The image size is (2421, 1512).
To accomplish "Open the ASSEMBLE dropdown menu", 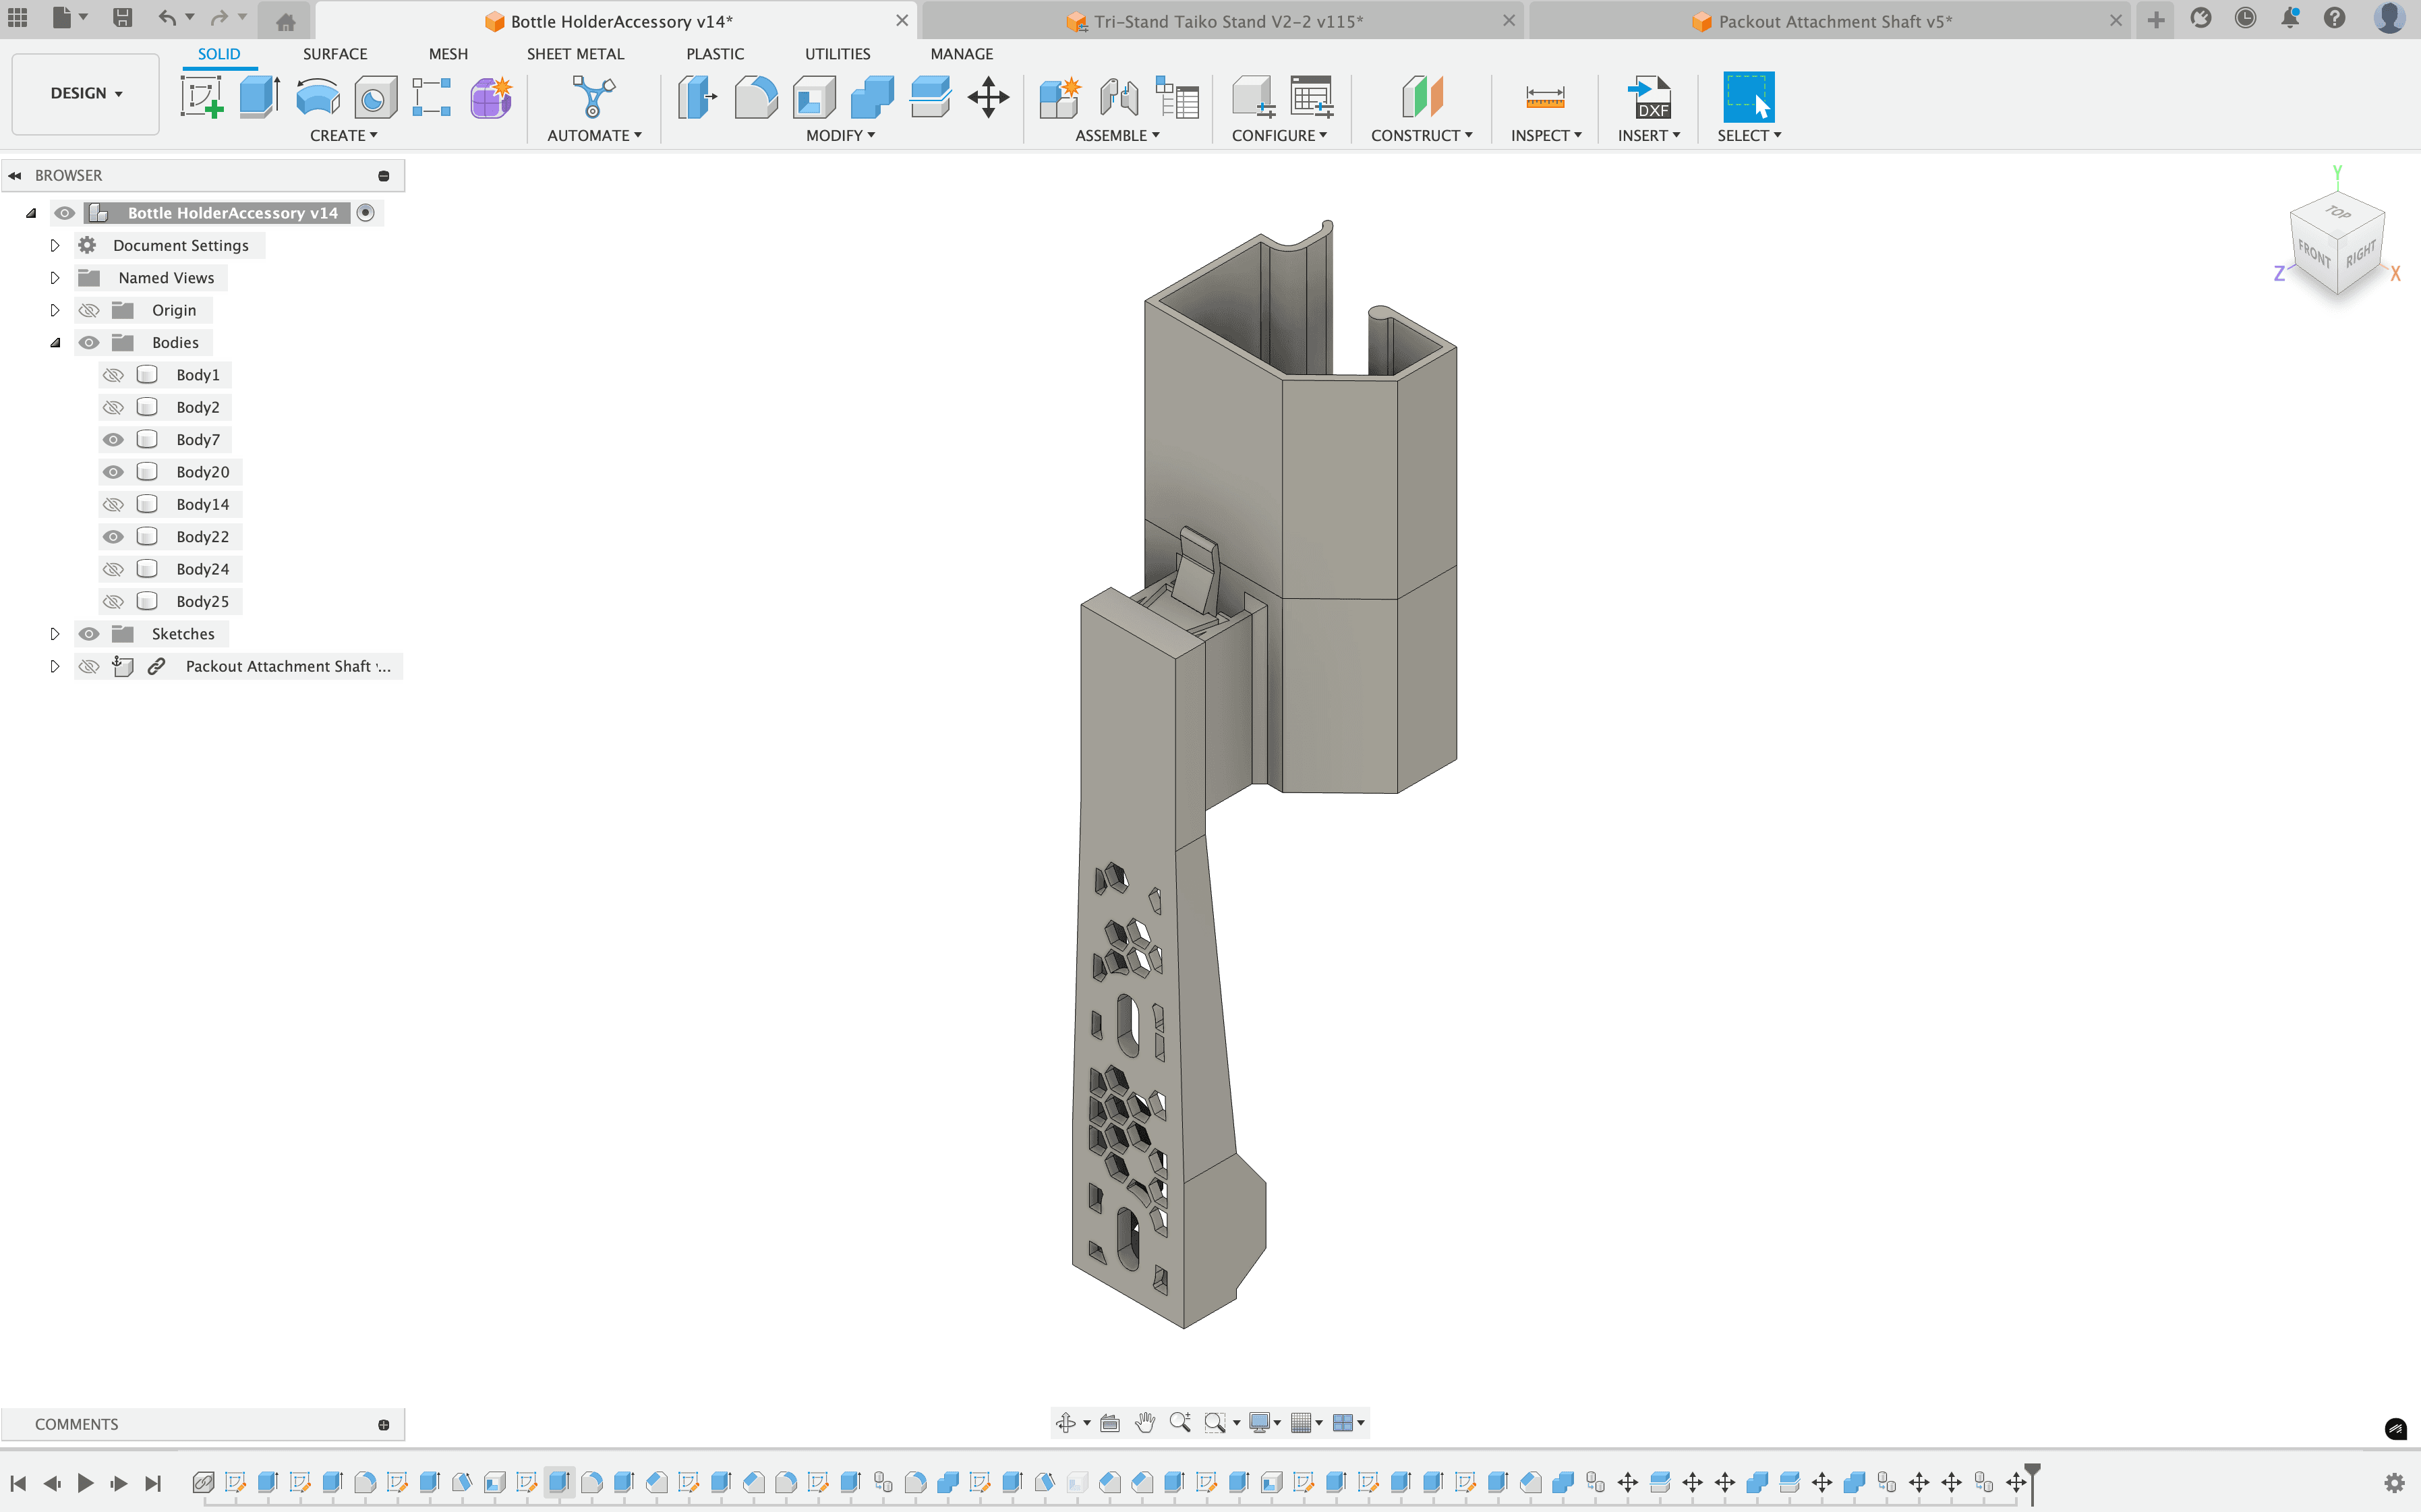I will click(x=1117, y=135).
